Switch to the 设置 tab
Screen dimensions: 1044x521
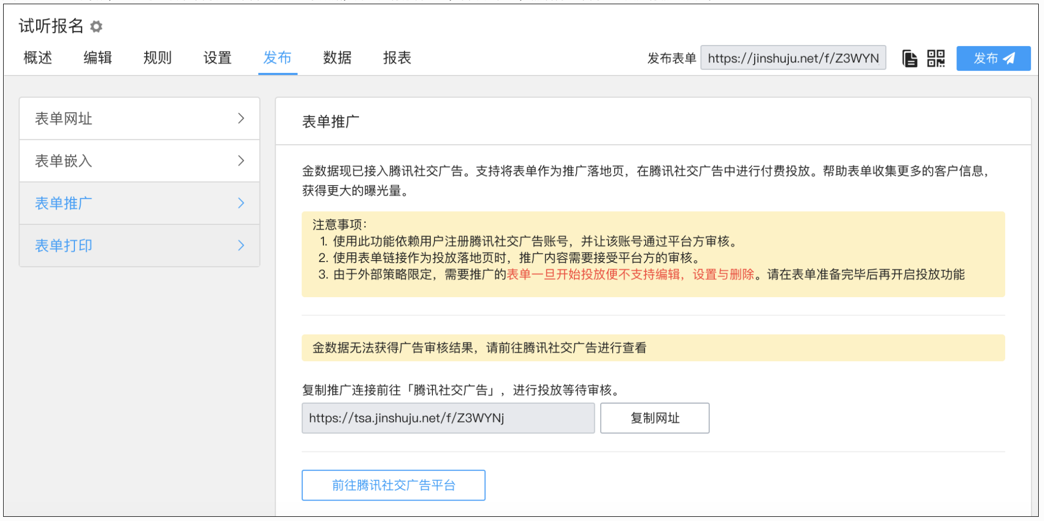point(217,58)
